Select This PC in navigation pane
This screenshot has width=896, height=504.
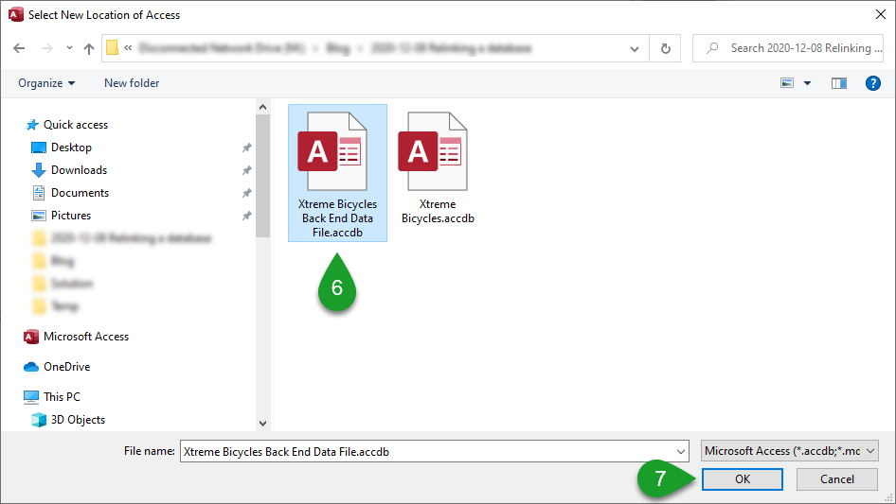[62, 397]
